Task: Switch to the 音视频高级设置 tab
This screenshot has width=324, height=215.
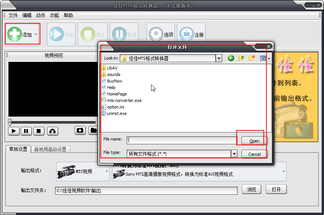Action: (50, 149)
